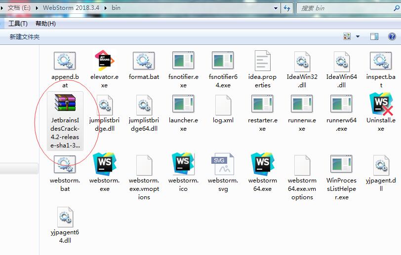The width and height of the screenshot is (401, 255).
Task: Open the 帮助(H) menu
Action: [45, 24]
